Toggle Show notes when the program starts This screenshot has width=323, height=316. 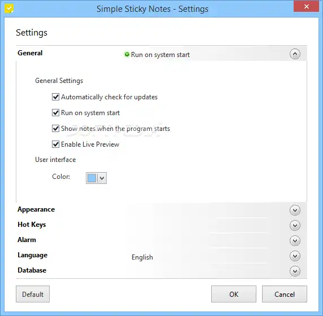click(55, 129)
